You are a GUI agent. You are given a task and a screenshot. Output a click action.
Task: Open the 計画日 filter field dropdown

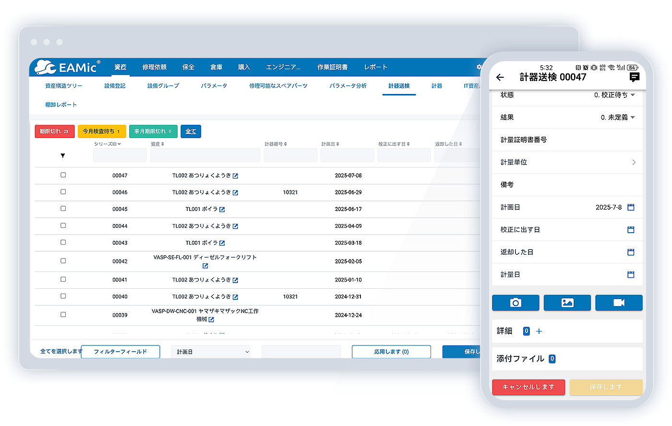click(x=211, y=352)
